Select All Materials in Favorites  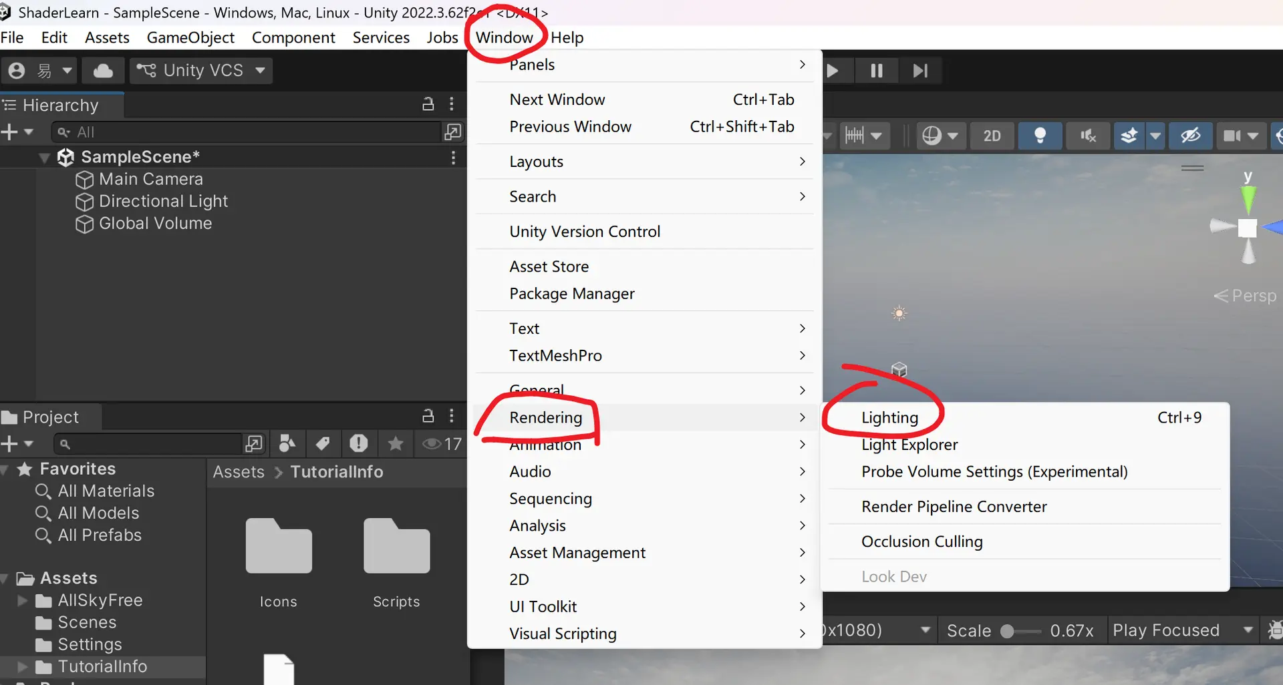pyautogui.click(x=106, y=491)
